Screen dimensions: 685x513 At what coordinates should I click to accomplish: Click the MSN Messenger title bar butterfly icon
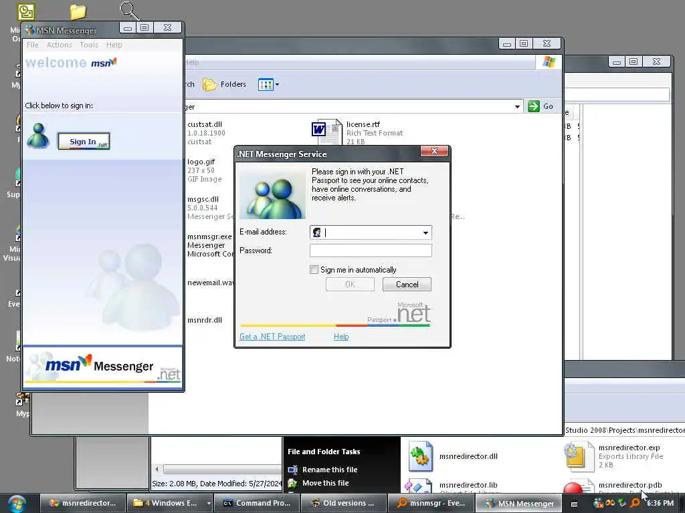click(x=29, y=30)
